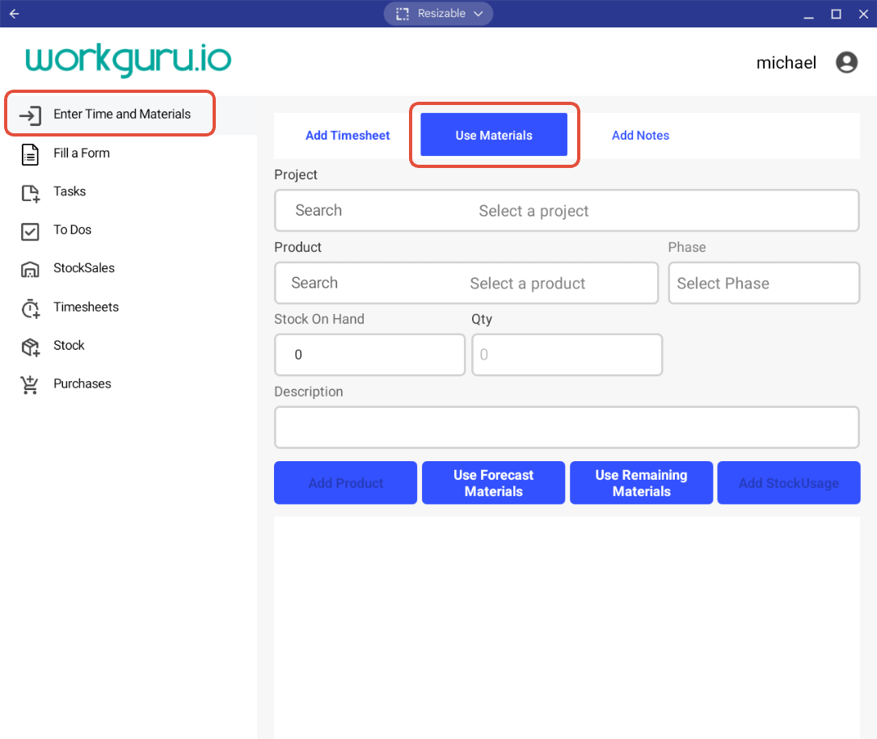Switch to the Add Notes tab
Image resolution: width=877 pixels, height=739 pixels.
(640, 135)
